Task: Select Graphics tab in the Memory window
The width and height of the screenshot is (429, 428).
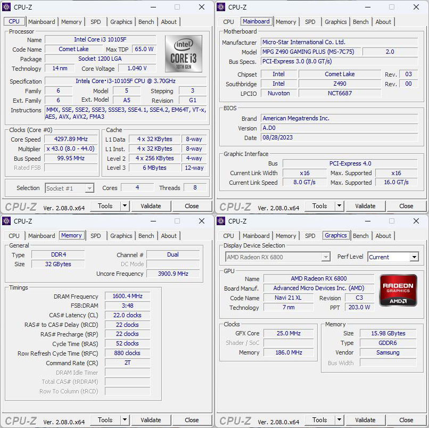Action: coord(121,236)
